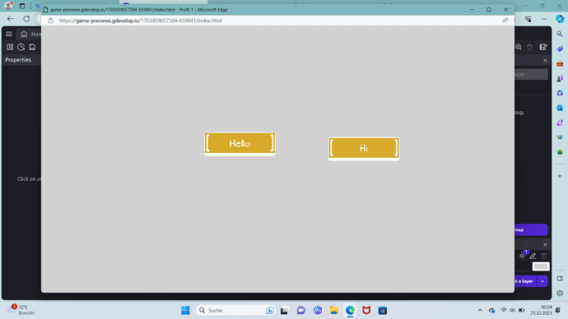The width and height of the screenshot is (568, 319).
Task: Open the Edge sidebar settings gear
Action: tap(560, 294)
